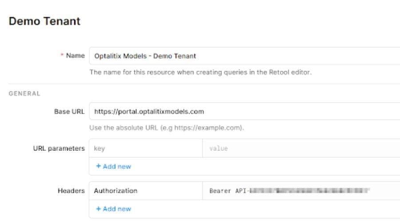Click the Demo Tenant page heading
This screenshot has height=222, width=400.
tap(44, 22)
